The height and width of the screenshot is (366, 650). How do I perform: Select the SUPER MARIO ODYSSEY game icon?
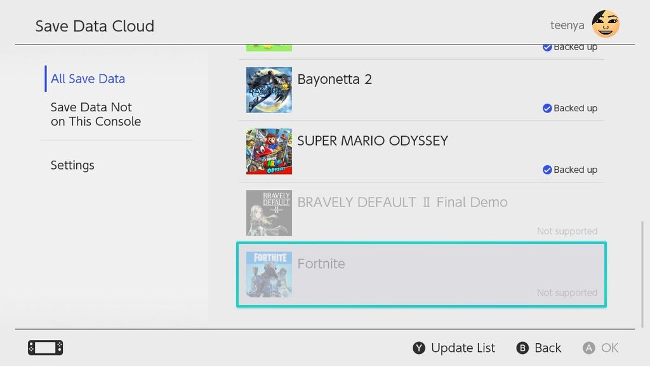pyautogui.click(x=269, y=151)
